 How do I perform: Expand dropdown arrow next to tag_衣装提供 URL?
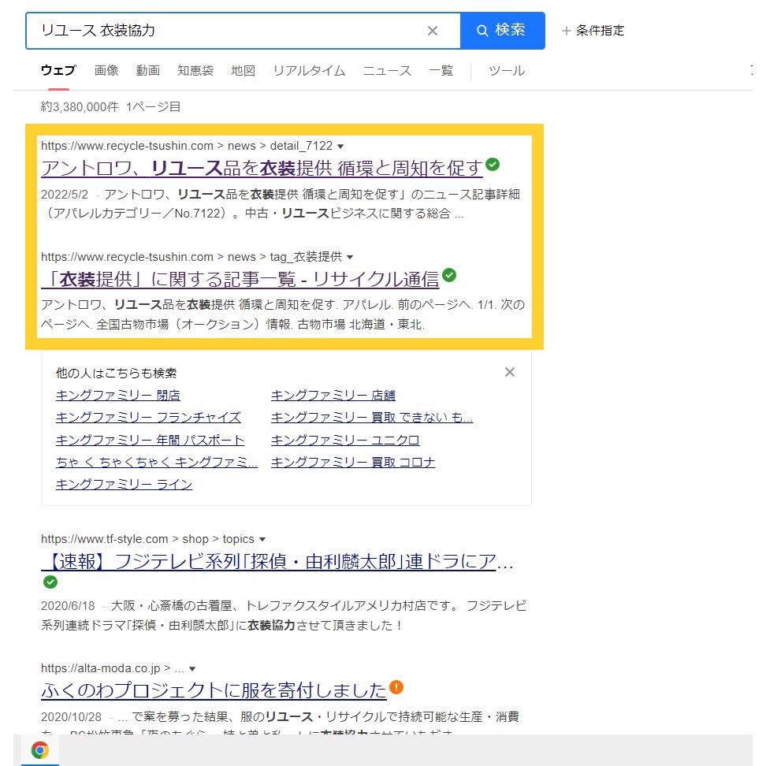350,257
